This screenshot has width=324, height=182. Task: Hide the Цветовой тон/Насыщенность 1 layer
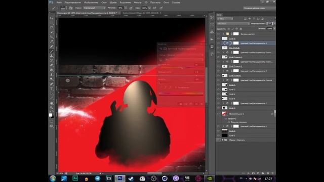(x=218, y=126)
